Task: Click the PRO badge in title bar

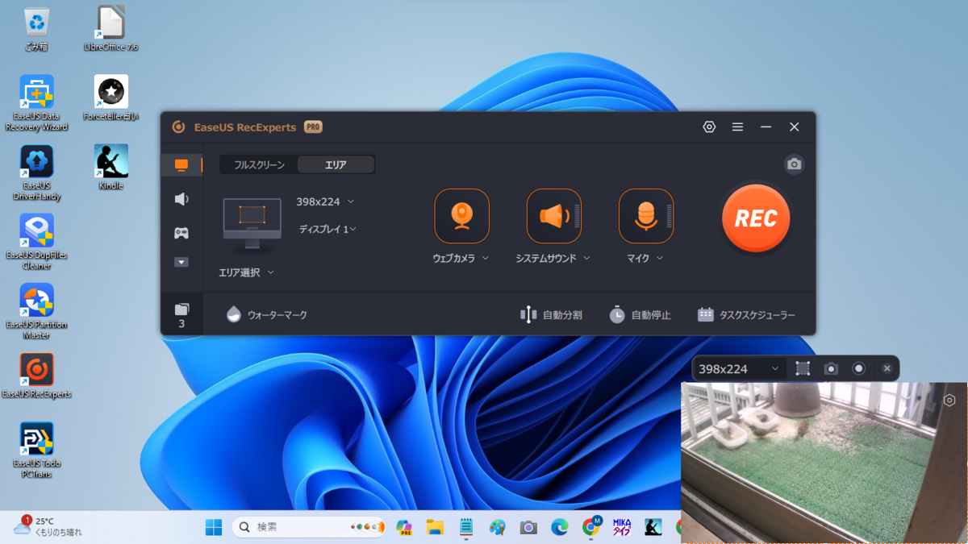Action: [313, 127]
